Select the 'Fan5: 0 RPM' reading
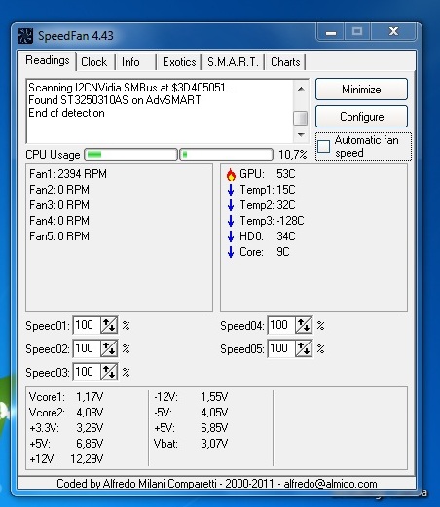Image resolution: width=440 pixels, height=507 pixels. click(59, 236)
